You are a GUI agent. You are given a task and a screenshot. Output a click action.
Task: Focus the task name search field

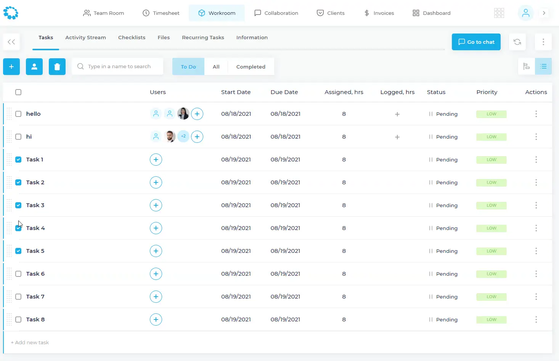pos(119,67)
